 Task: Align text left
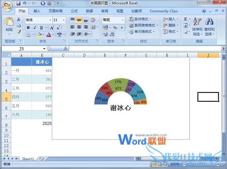[72, 27]
